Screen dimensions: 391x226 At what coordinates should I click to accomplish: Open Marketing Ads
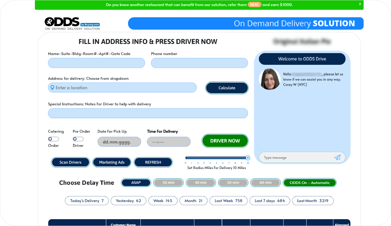112,162
